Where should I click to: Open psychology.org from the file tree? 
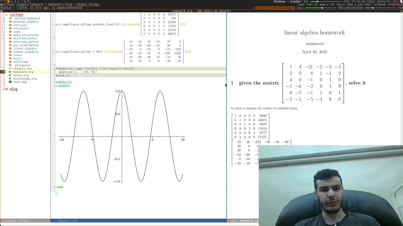25,78
